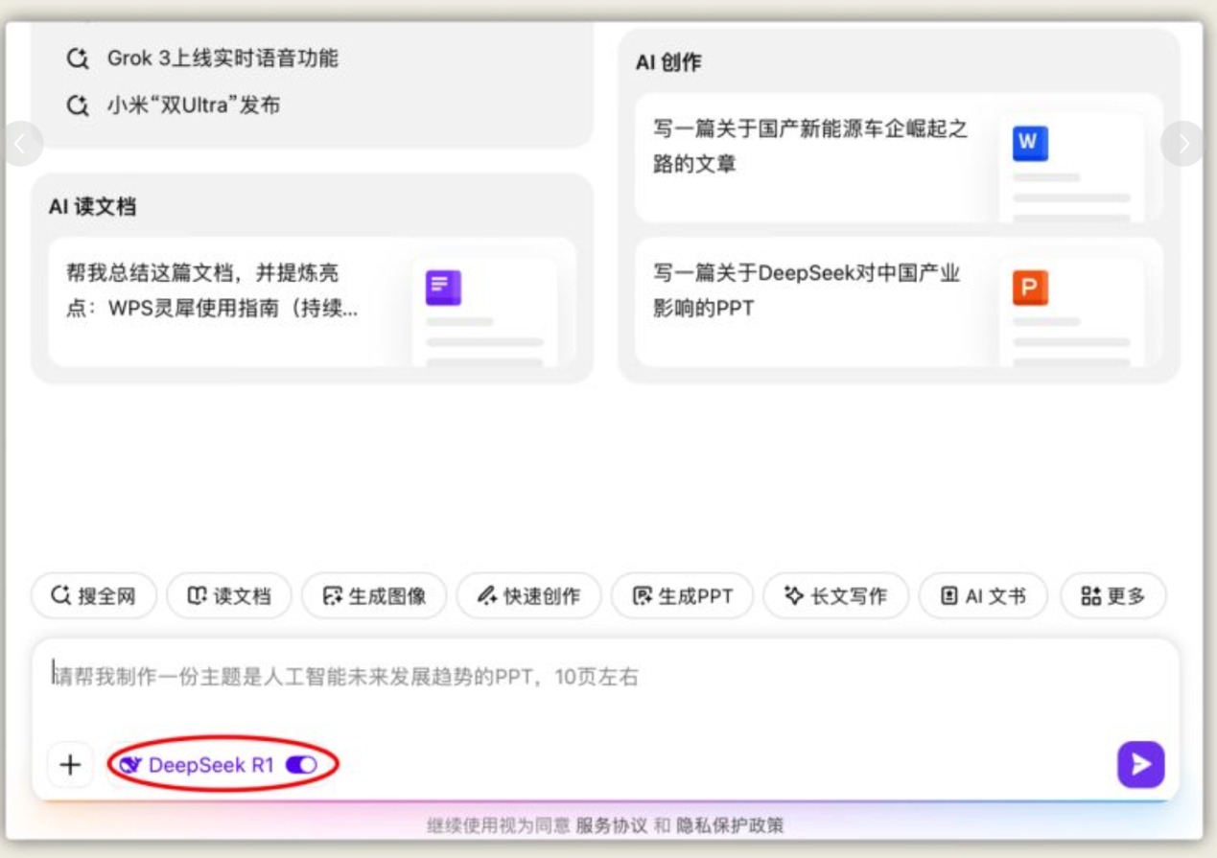Open the 服务协议 link
1217x858 pixels.
click(612, 825)
